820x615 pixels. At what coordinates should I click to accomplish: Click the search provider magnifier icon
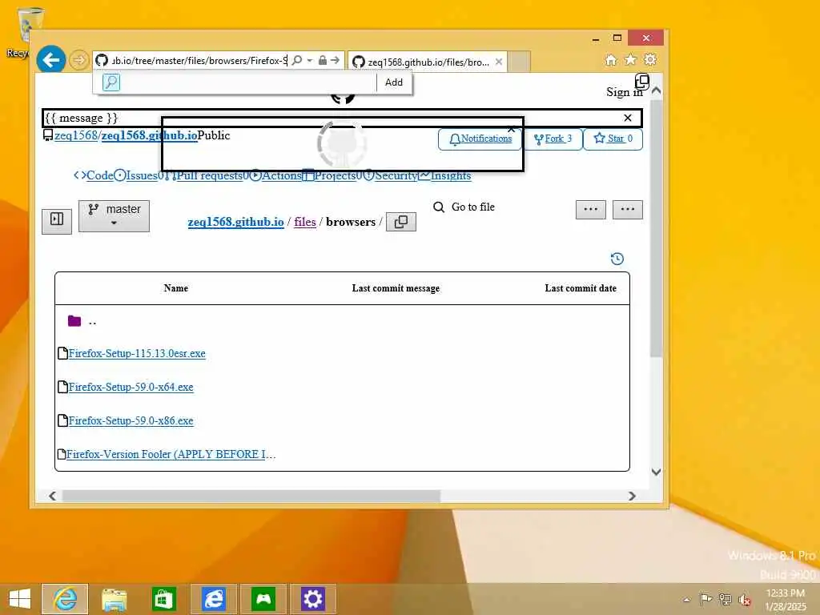[x=111, y=82]
